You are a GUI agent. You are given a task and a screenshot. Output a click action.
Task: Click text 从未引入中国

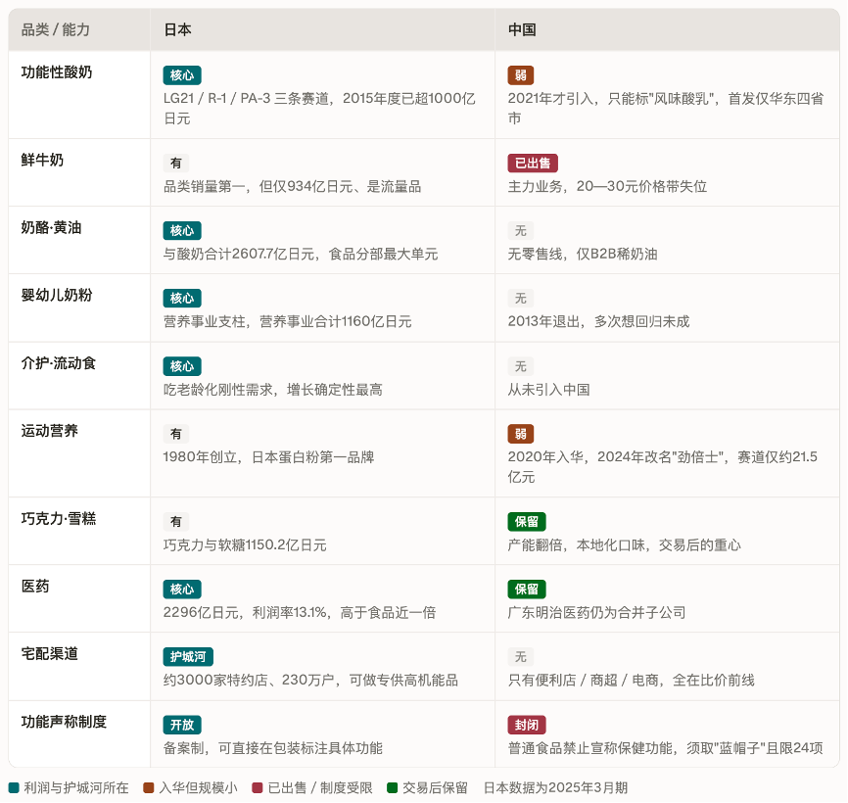tap(549, 390)
